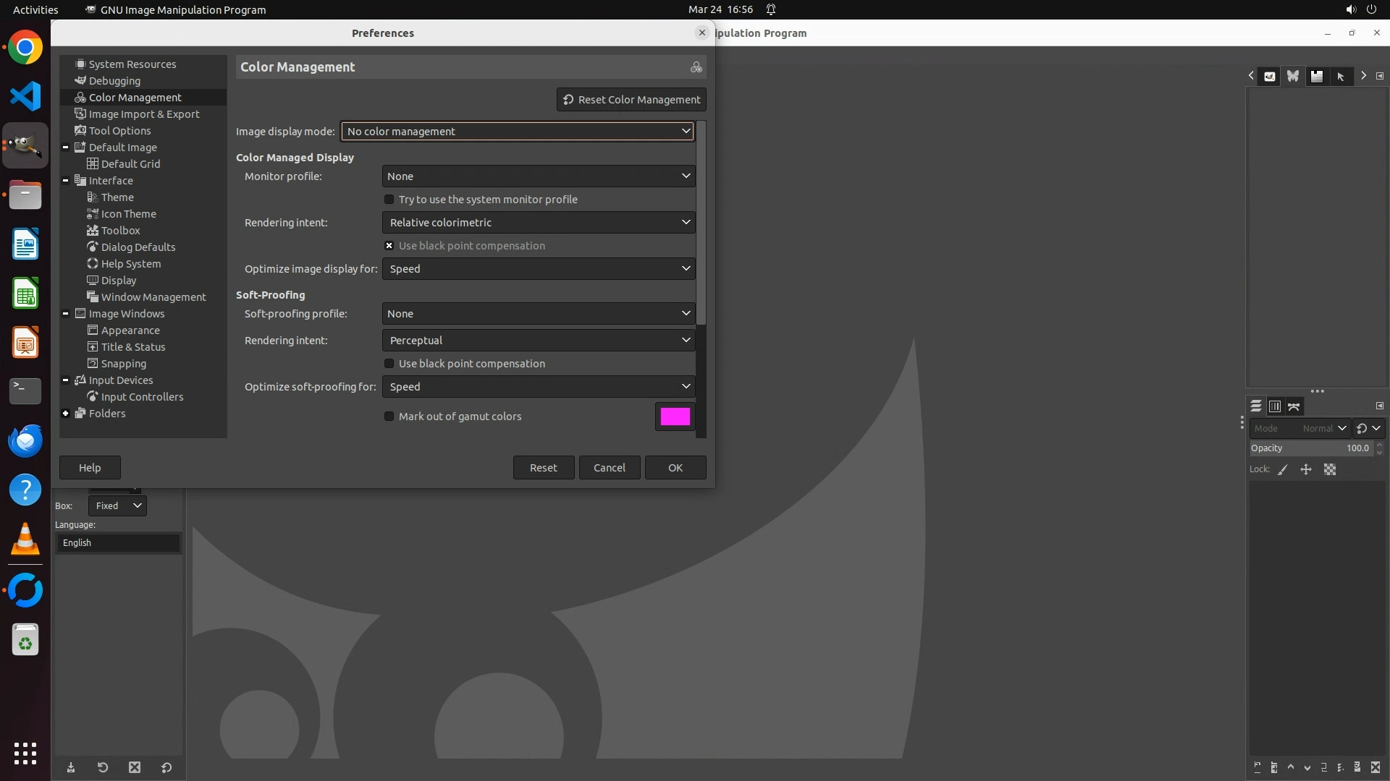Screen dimensions: 1390x781
Task: Open Thunderbird from the Ubuntu dock
Action: [x=25, y=440]
